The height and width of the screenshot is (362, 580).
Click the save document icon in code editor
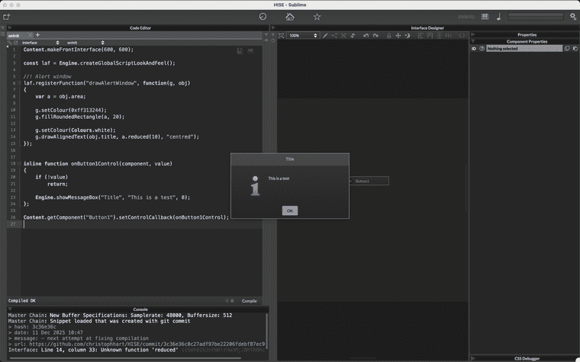click(240, 51)
